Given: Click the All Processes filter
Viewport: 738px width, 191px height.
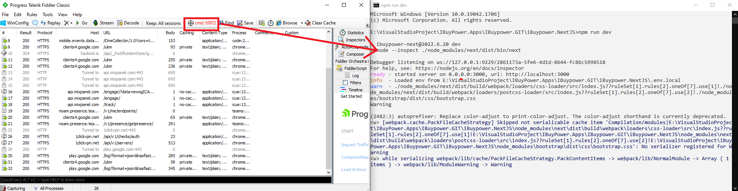Looking at the screenshot, I should tap(49, 188).
